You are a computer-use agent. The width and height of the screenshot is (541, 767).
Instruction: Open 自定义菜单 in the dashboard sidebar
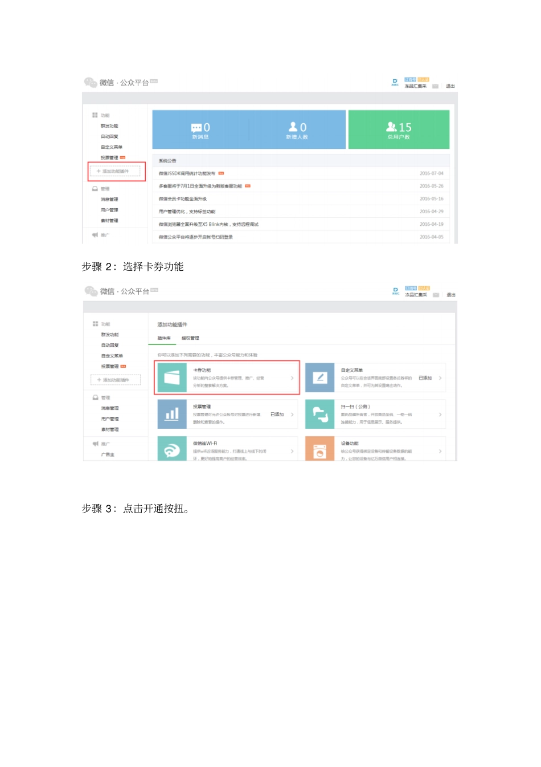pyautogui.click(x=112, y=147)
